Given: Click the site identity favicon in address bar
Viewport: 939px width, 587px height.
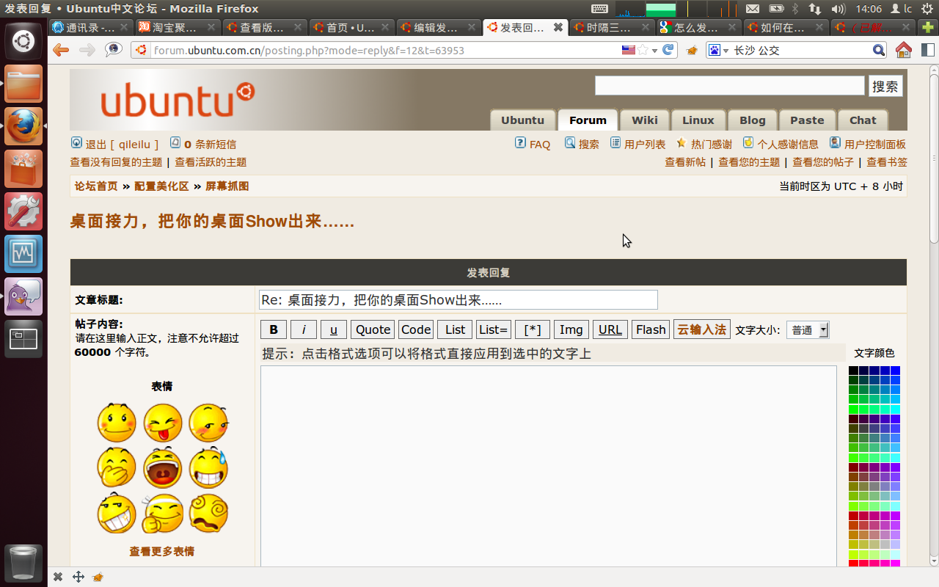Looking at the screenshot, I should pyautogui.click(x=142, y=51).
